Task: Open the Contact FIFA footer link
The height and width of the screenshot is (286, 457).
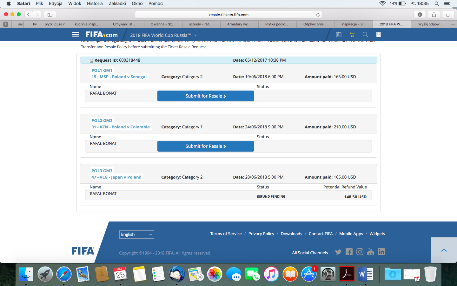Action: pyautogui.click(x=321, y=234)
